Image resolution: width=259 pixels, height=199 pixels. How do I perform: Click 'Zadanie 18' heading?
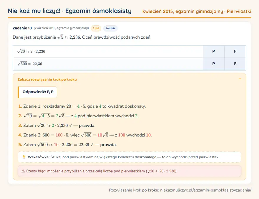click(22, 28)
